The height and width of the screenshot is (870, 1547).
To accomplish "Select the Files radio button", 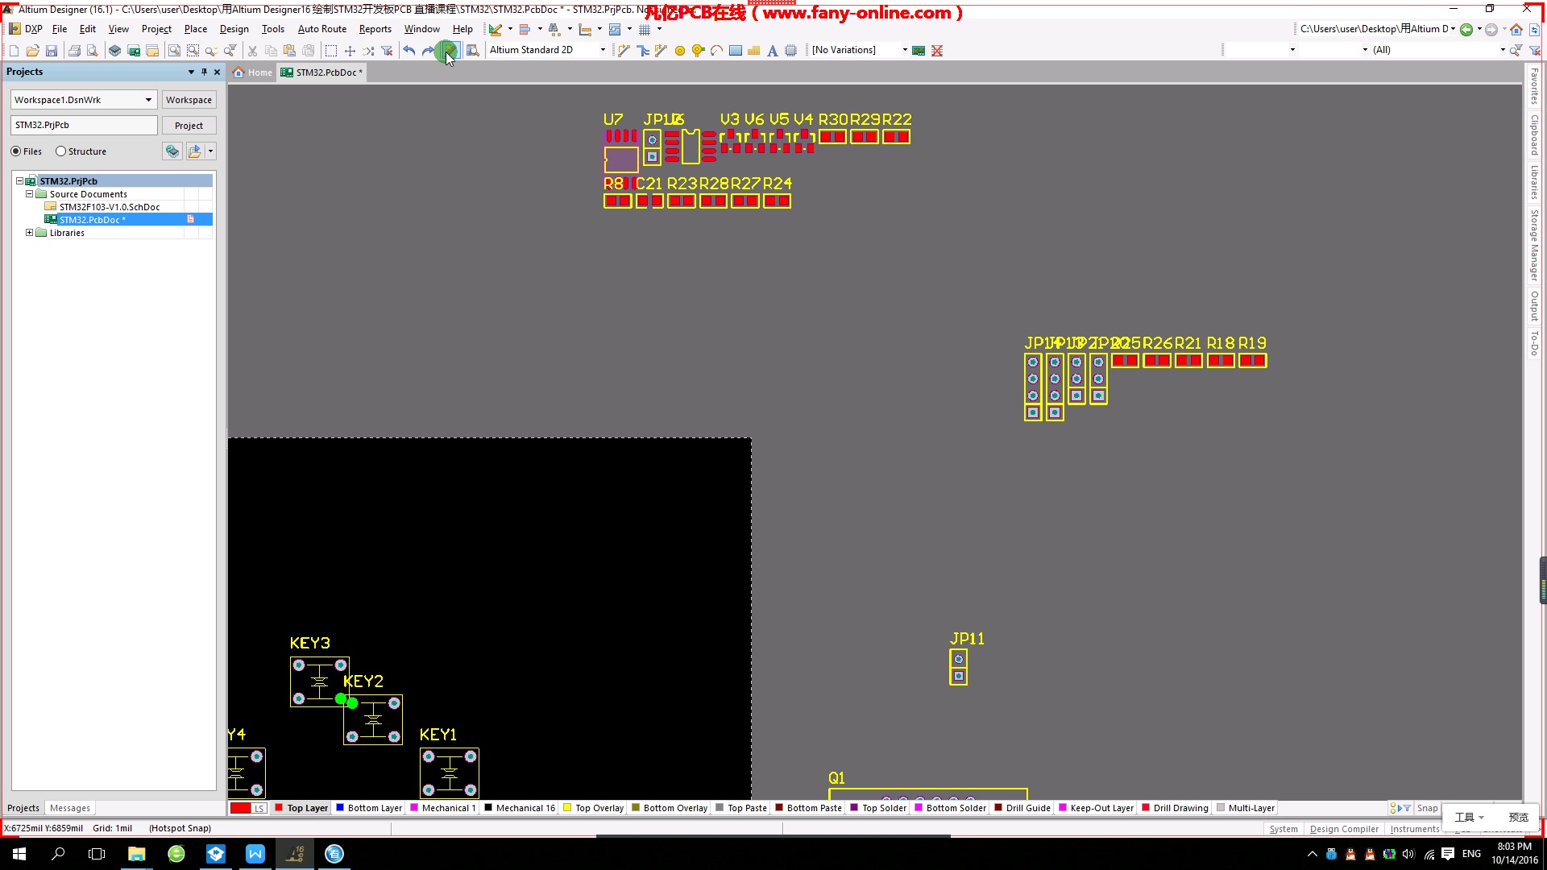I will 16,151.
